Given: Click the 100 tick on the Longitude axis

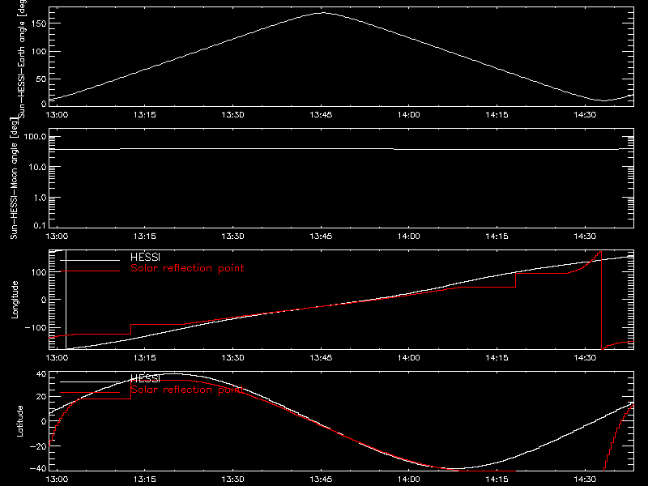Looking at the screenshot, I should click(x=38, y=272).
